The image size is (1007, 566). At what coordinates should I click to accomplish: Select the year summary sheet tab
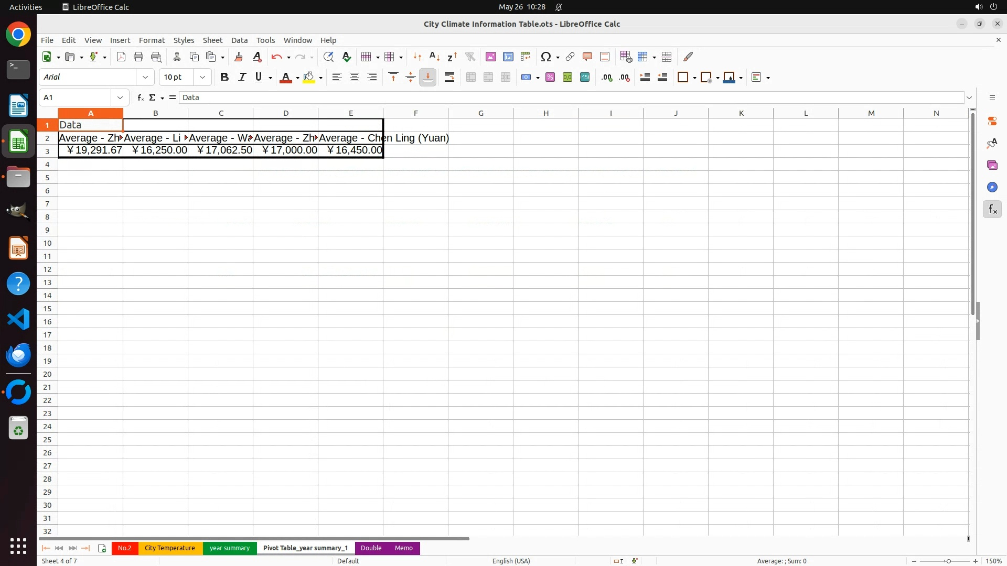(229, 548)
